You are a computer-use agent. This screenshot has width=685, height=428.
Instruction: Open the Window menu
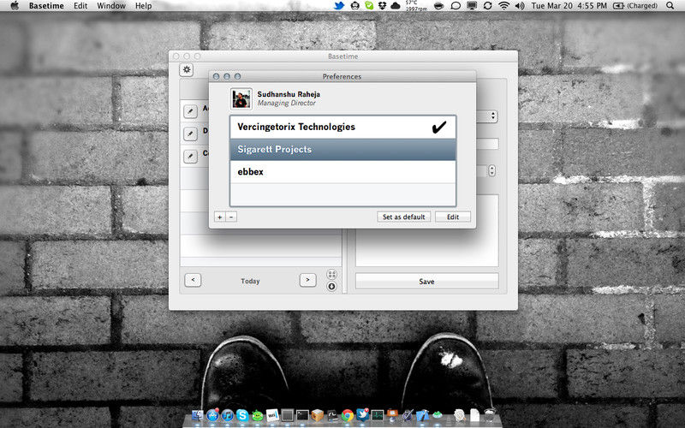tap(111, 6)
